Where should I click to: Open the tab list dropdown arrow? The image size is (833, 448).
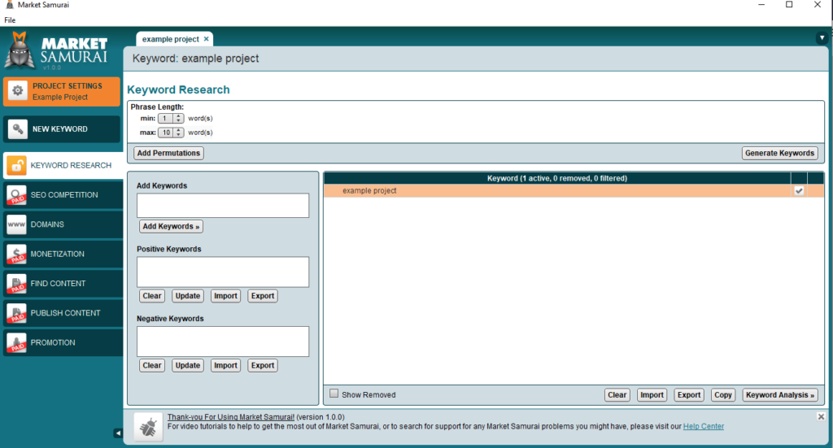tap(822, 38)
